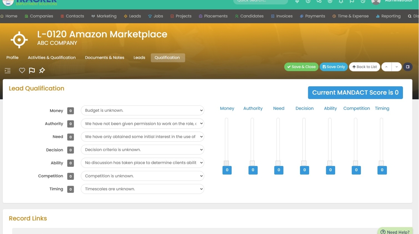Switch to Activities & Qualification tab
The image size is (419, 234).
(x=52, y=58)
